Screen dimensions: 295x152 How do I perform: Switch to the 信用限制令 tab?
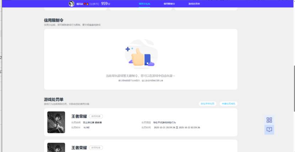(x=169, y=4)
